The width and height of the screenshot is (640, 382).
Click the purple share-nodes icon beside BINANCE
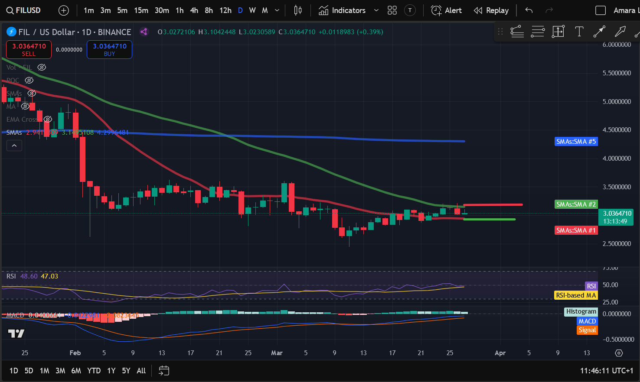[x=144, y=32]
